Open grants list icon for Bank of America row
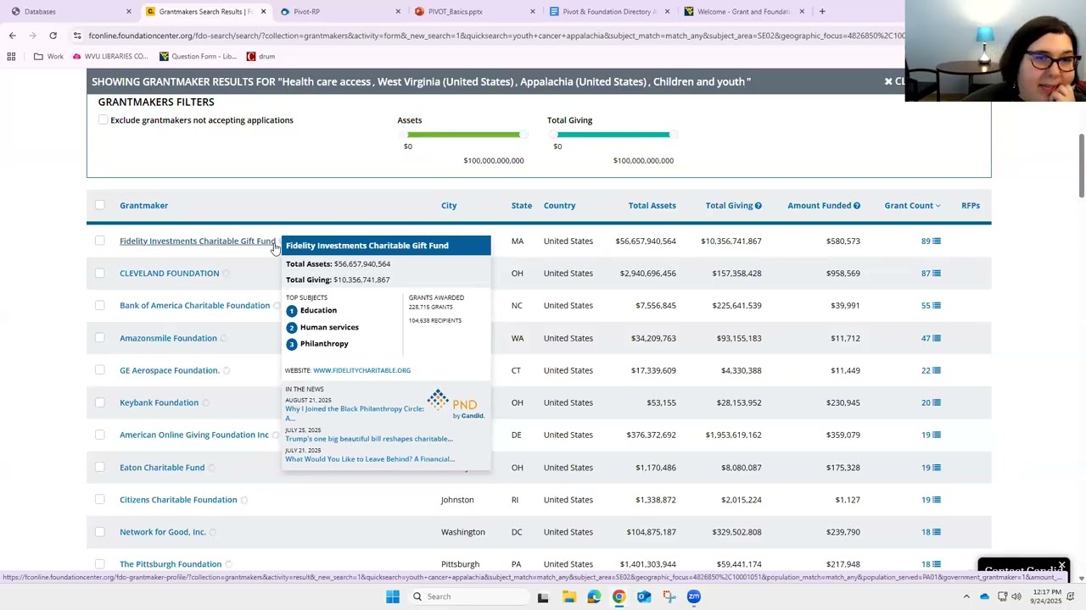 pyautogui.click(x=937, y=306)
